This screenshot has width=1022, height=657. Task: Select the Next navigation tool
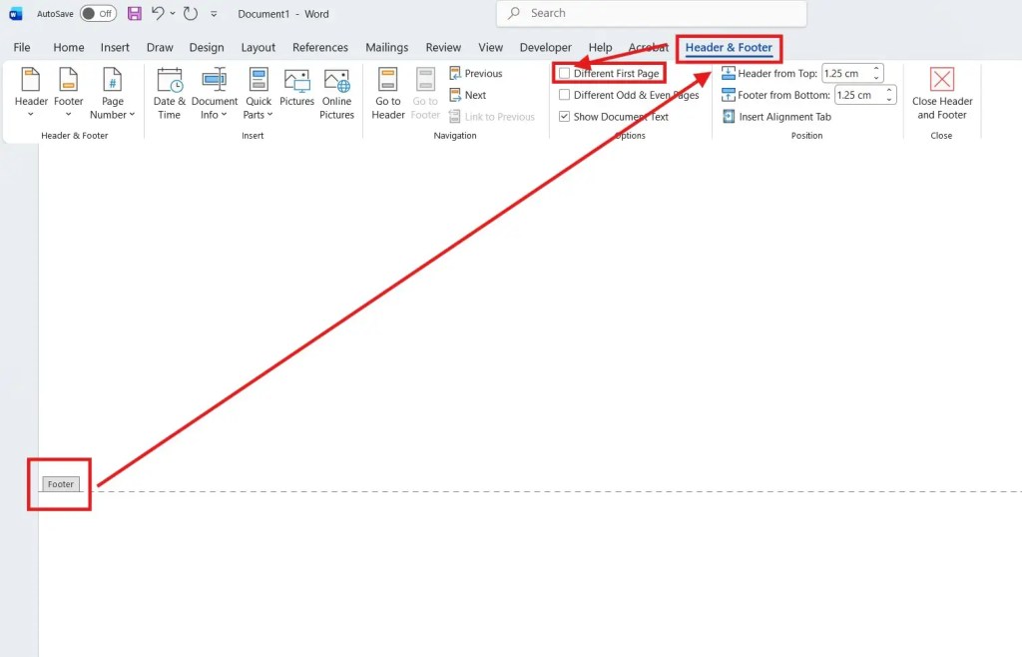(469, 95)
